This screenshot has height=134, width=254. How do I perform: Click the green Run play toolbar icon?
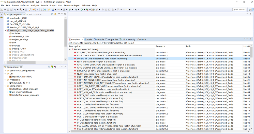coord(82,10)
